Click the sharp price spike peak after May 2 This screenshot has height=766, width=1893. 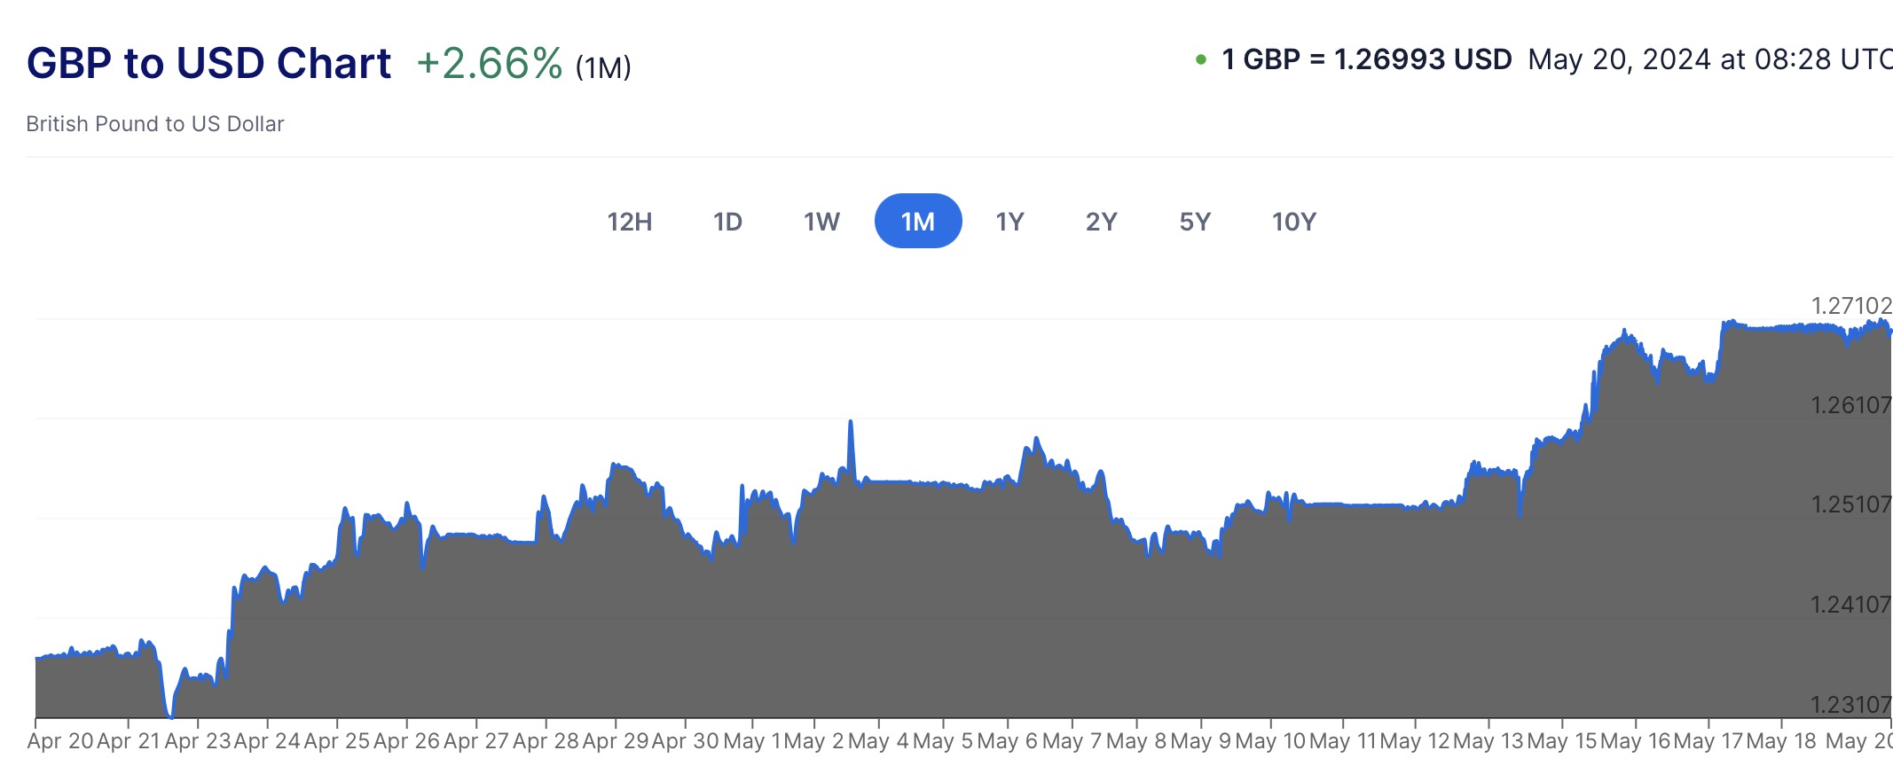[851, 422]
